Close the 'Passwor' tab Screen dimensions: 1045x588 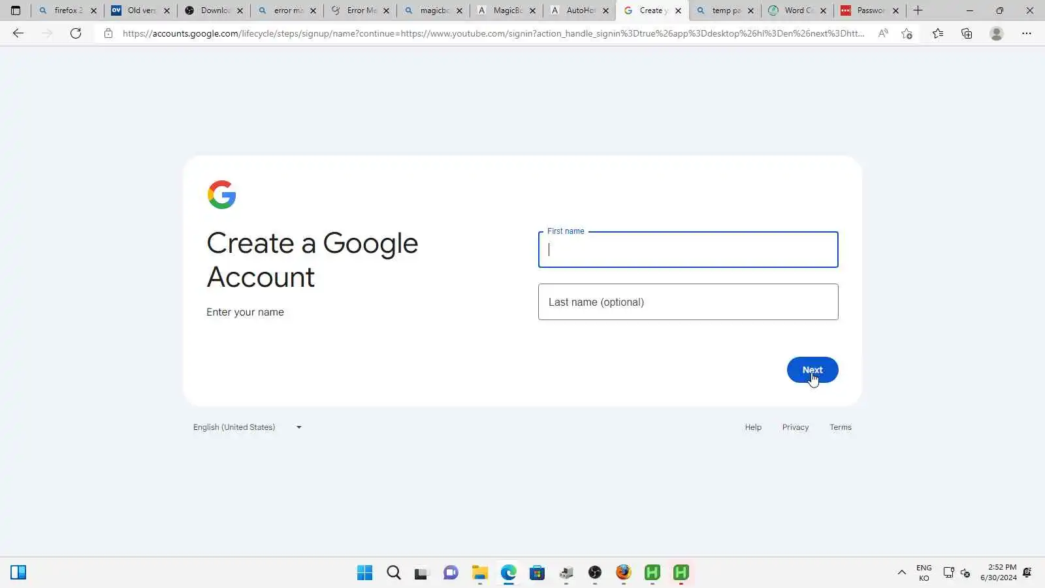tap(895, 10)
